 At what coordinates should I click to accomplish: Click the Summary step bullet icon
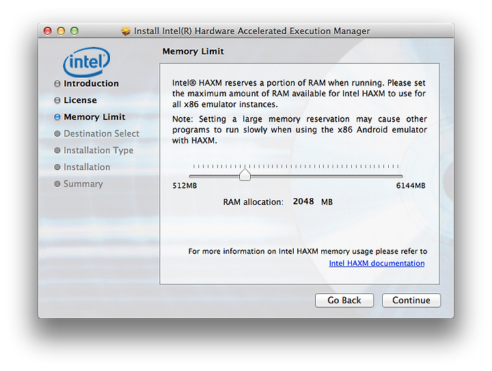[57, 184]
